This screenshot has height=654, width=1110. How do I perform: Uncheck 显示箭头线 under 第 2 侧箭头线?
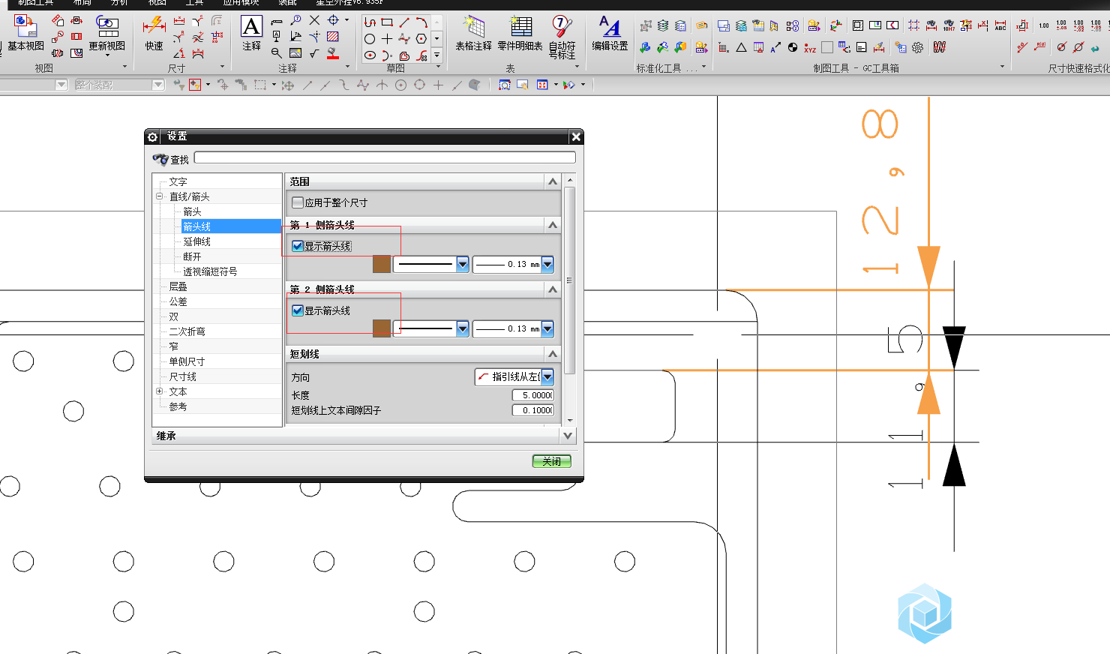click(298, 310)
